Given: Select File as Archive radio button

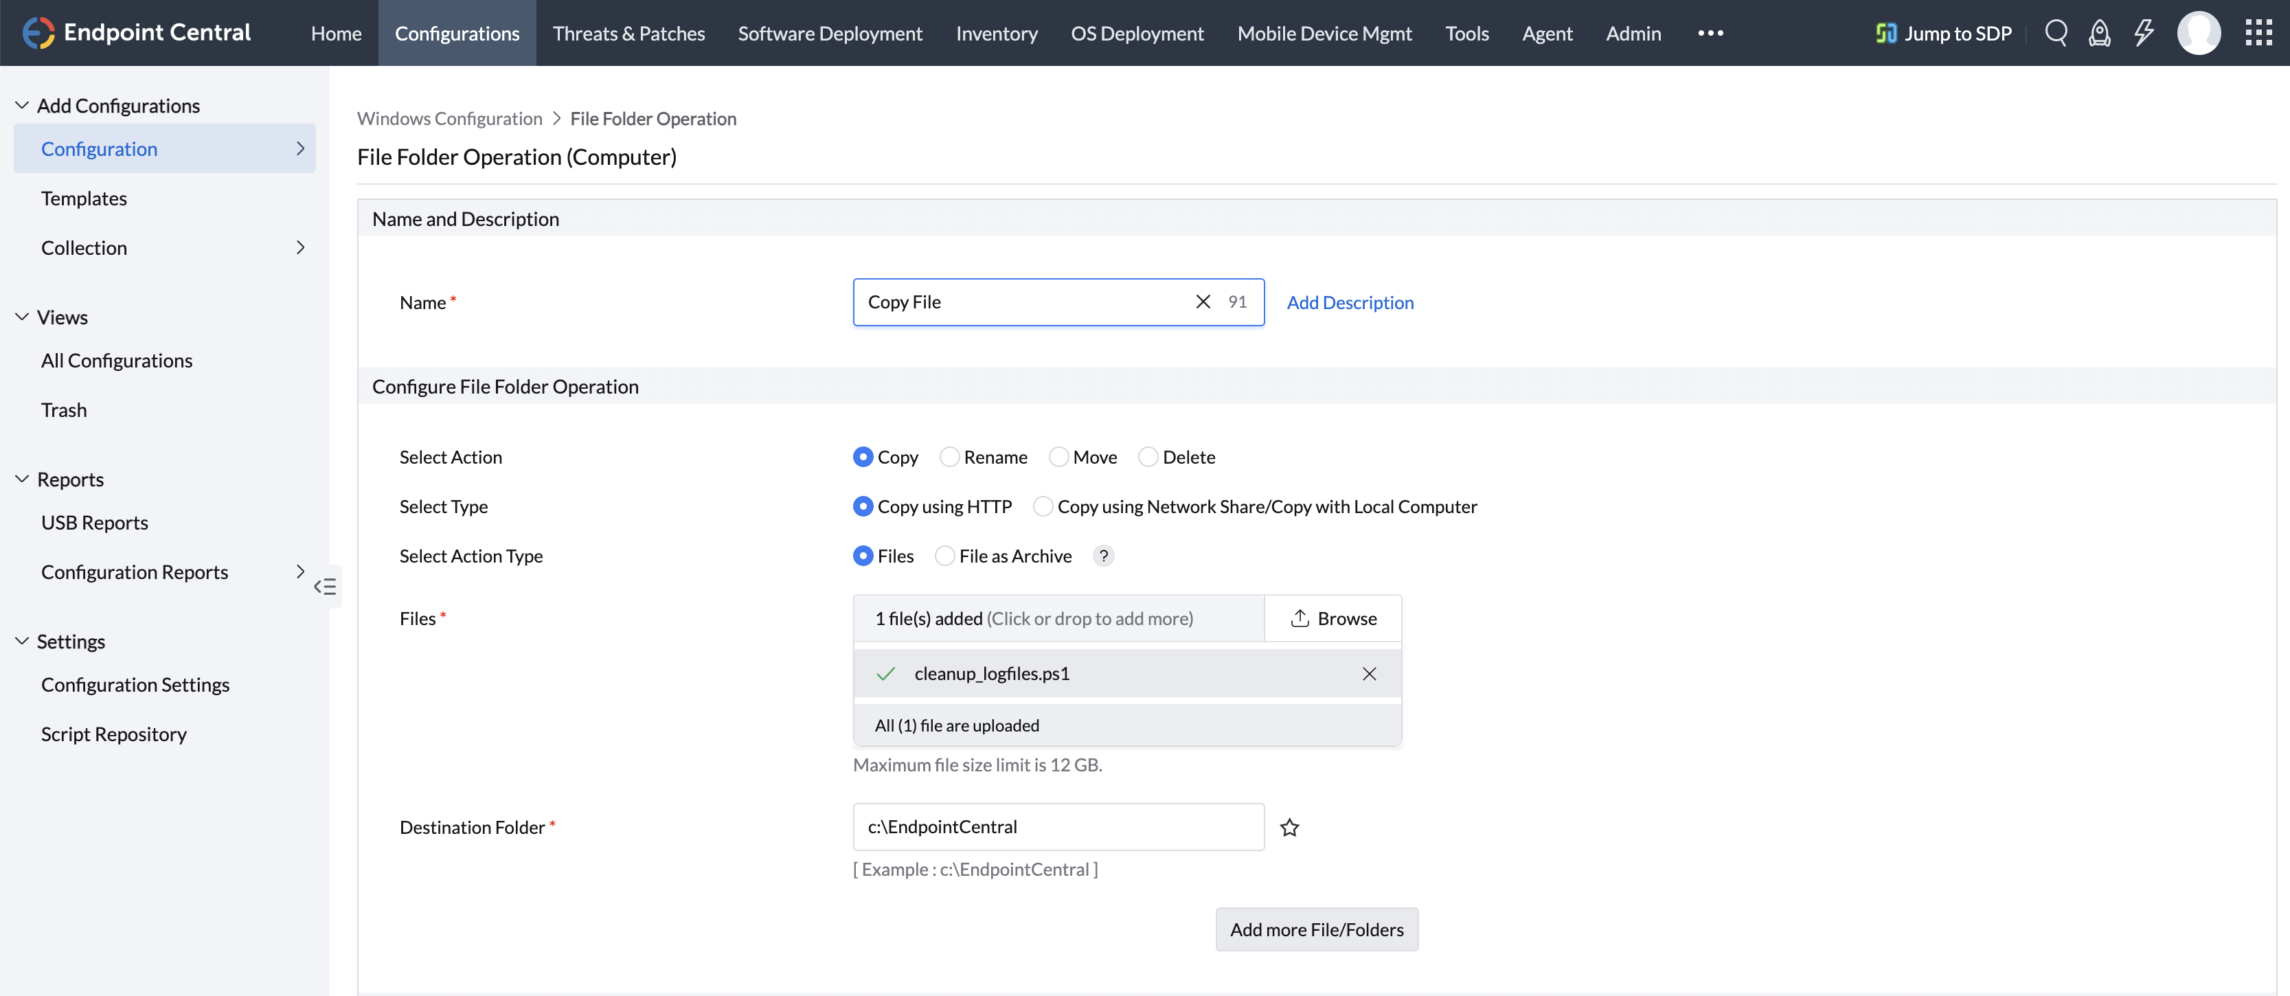Looking at the screenshot, I should [945, 556].
